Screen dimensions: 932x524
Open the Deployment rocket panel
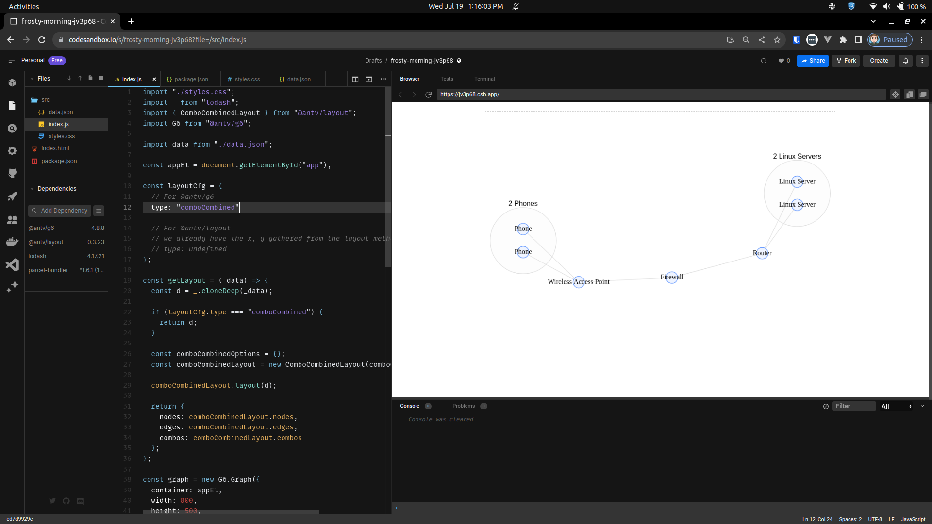(12, 196)
